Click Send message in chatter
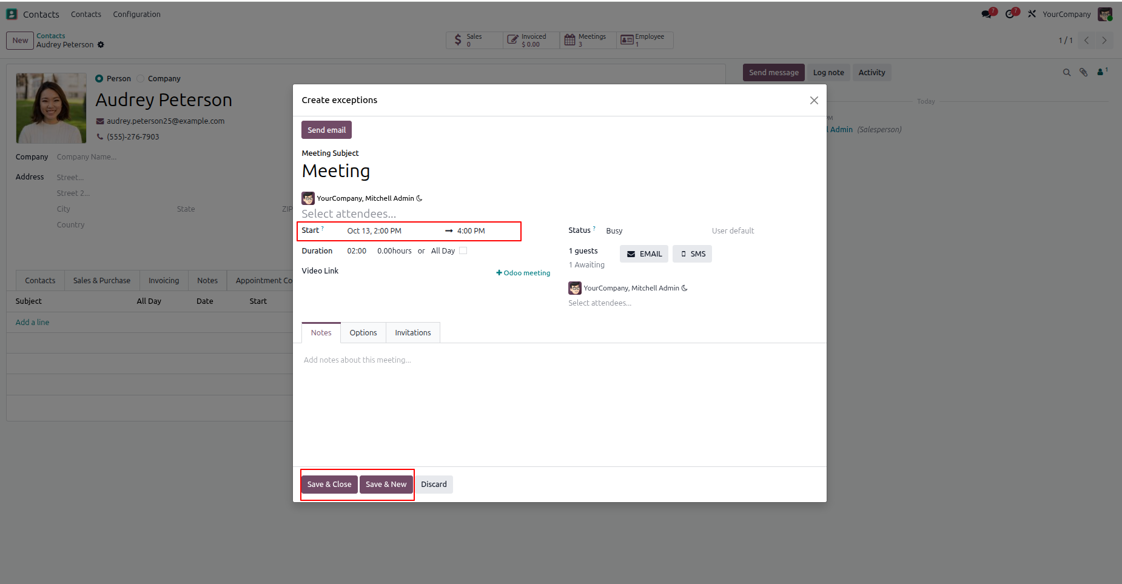1122x584 pixels. (x=774, y=73)
